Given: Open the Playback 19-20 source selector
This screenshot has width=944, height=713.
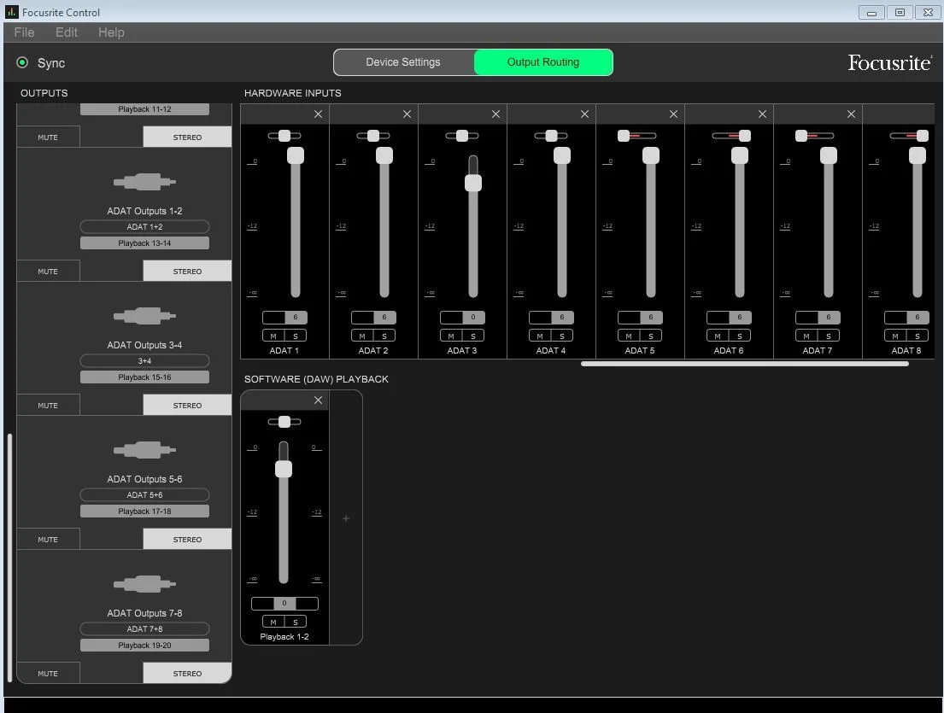Looking at the screenshot, I should 144,645.
